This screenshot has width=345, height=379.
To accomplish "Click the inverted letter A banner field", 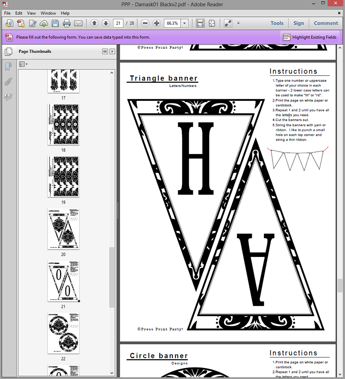I will (x=256, y=269).
